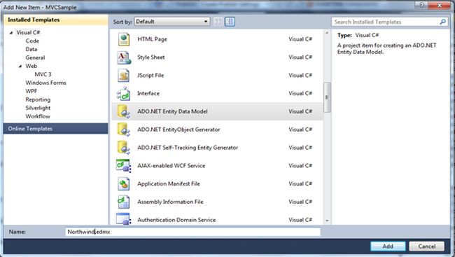Select Silverlight category in tree

[x=38, y=108]
